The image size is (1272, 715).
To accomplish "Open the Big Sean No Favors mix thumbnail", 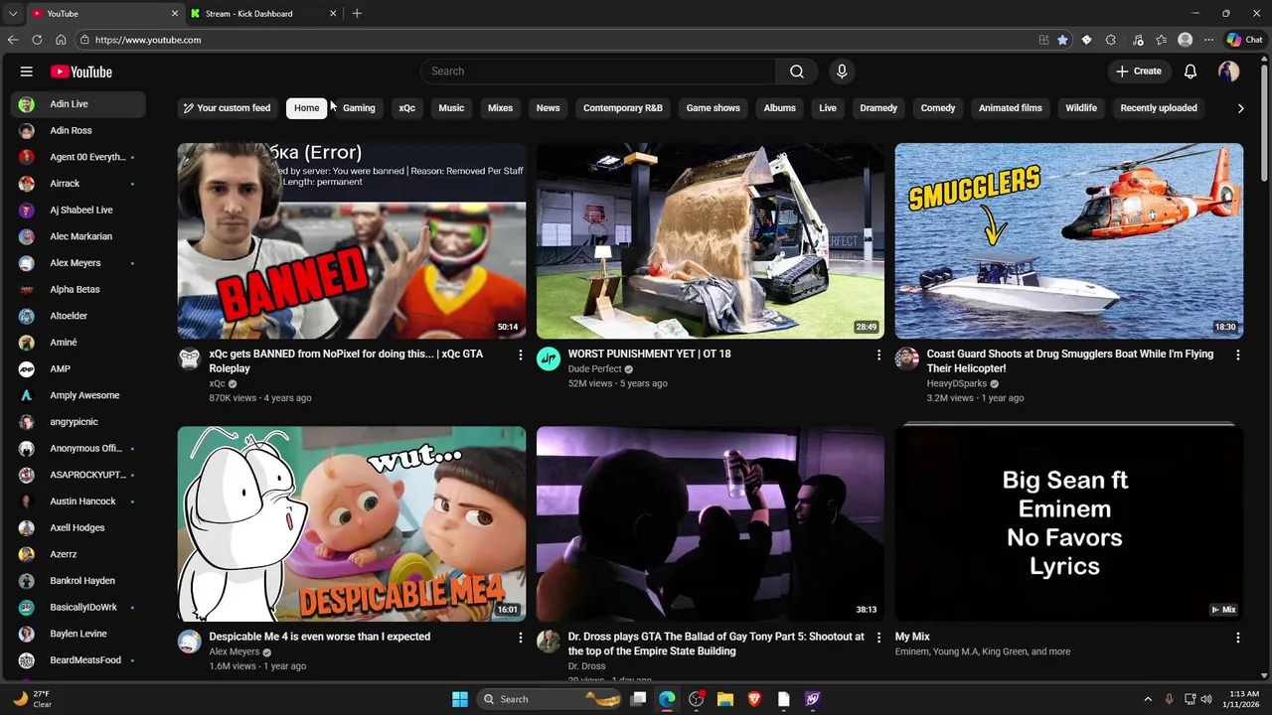I will 1069,523.
